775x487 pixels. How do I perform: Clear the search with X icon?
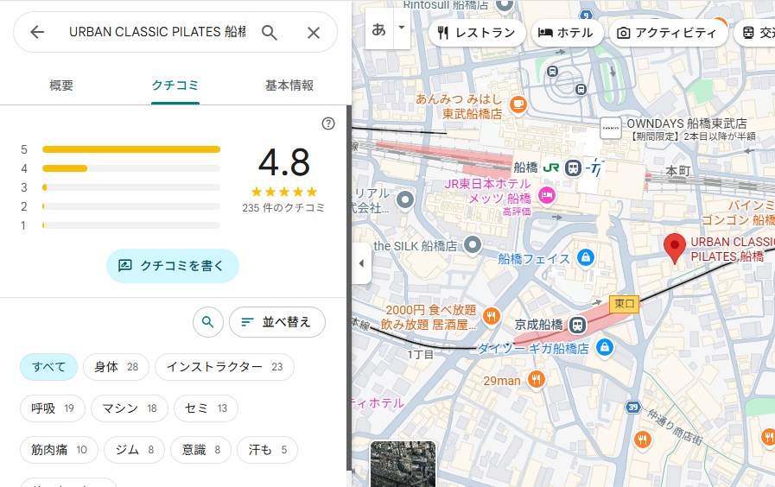tap(314, 33)
